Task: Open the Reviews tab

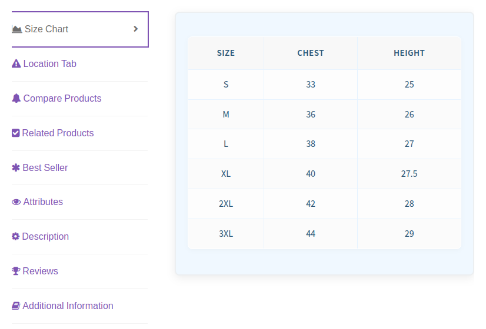Action: (40, 271)
